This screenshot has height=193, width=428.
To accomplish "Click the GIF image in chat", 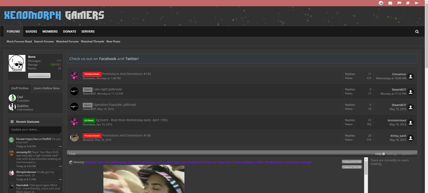I will point(144,179).
